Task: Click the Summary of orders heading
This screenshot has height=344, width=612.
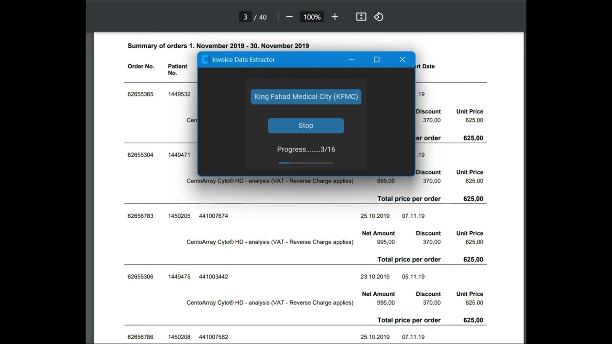Action: pyautogui.click(x=218, y=46)
